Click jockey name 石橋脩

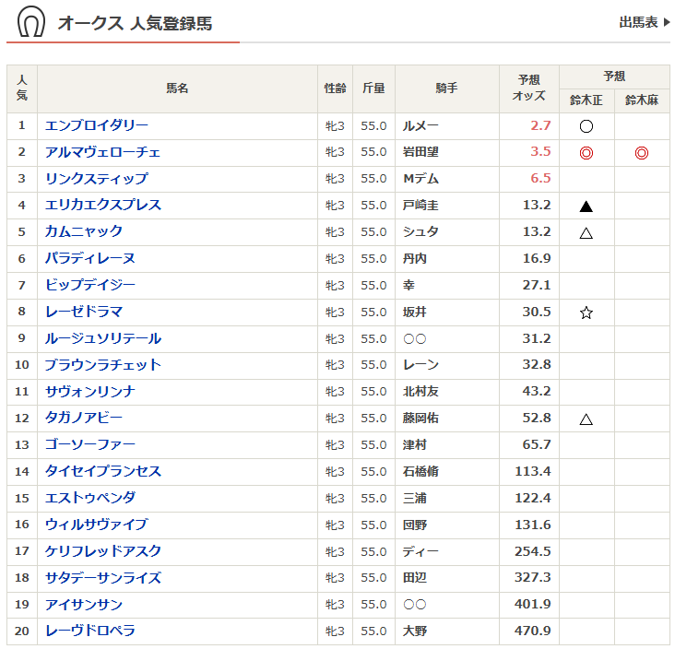(420, 472)
